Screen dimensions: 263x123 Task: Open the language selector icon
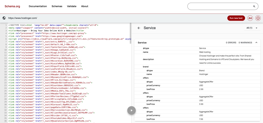250,18
